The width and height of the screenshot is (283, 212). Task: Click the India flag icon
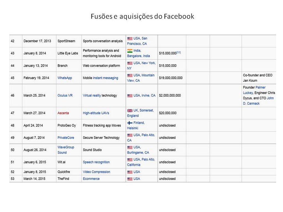click(x=130, y=51)
